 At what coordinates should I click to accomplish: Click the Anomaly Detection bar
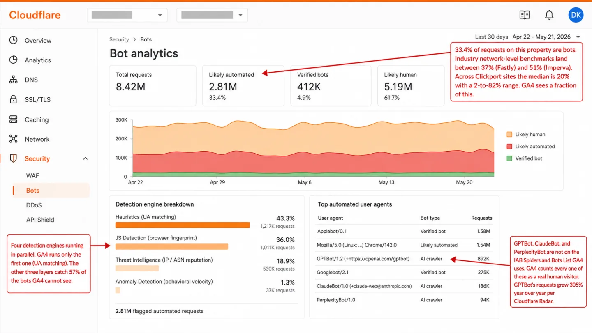click(x=118, y=290)
